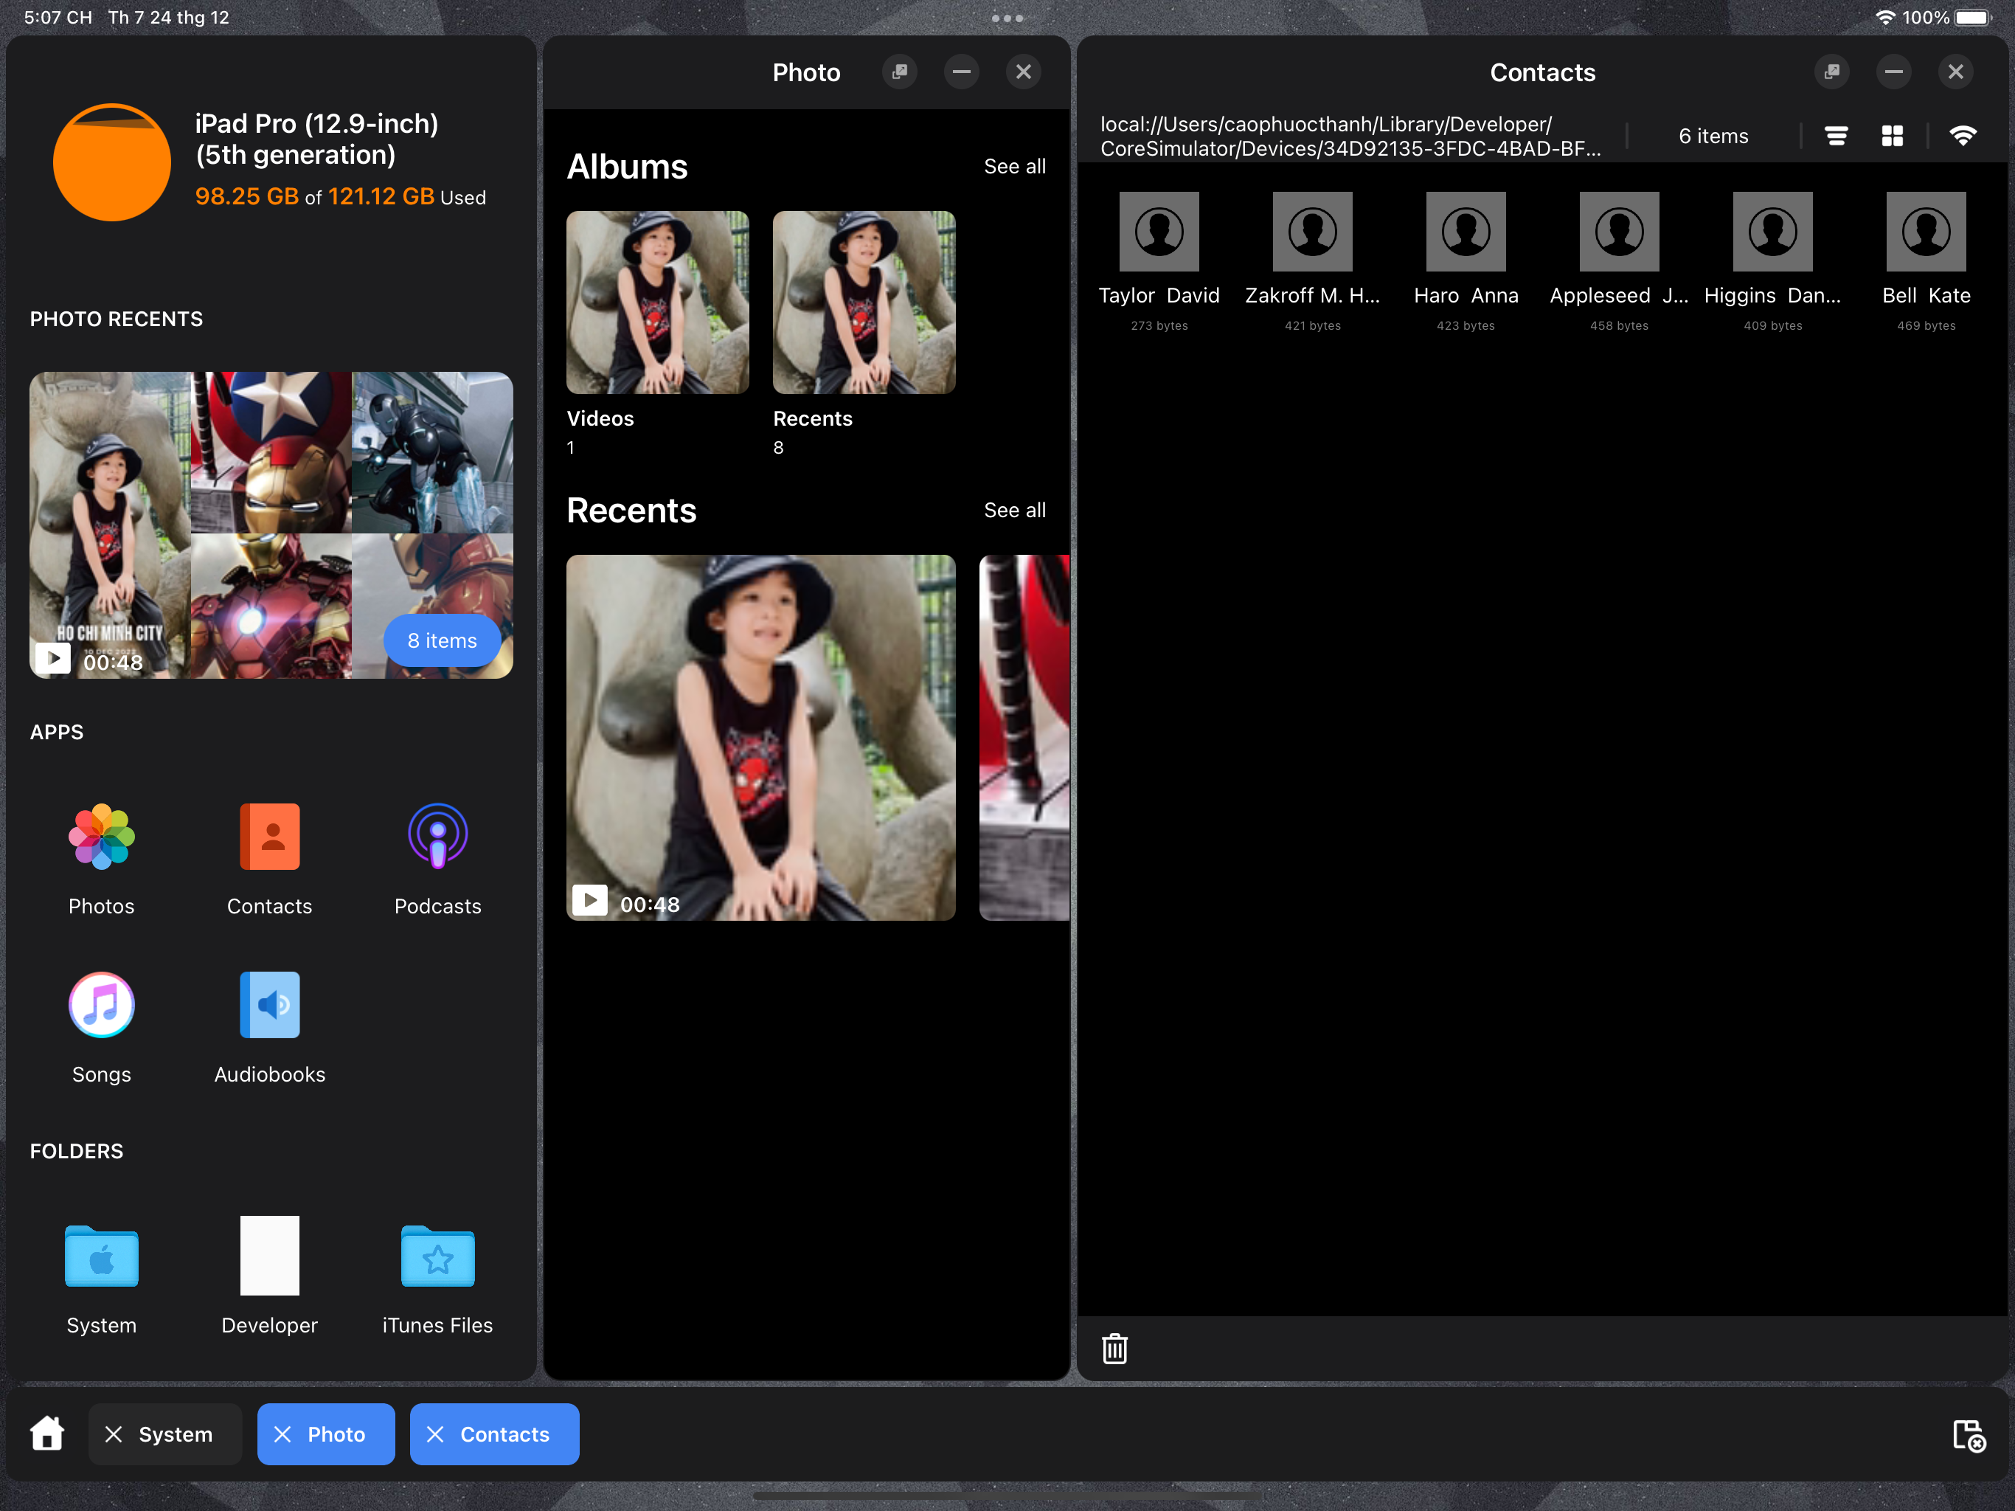Click the local:// path in Contacts window
This screenshot has width=2015, height=1511.
pos(1350,136)
